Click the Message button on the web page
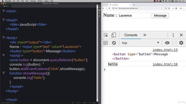 (x=160, y=15)
